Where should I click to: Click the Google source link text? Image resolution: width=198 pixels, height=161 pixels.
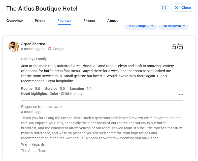(x=58, y=49)
